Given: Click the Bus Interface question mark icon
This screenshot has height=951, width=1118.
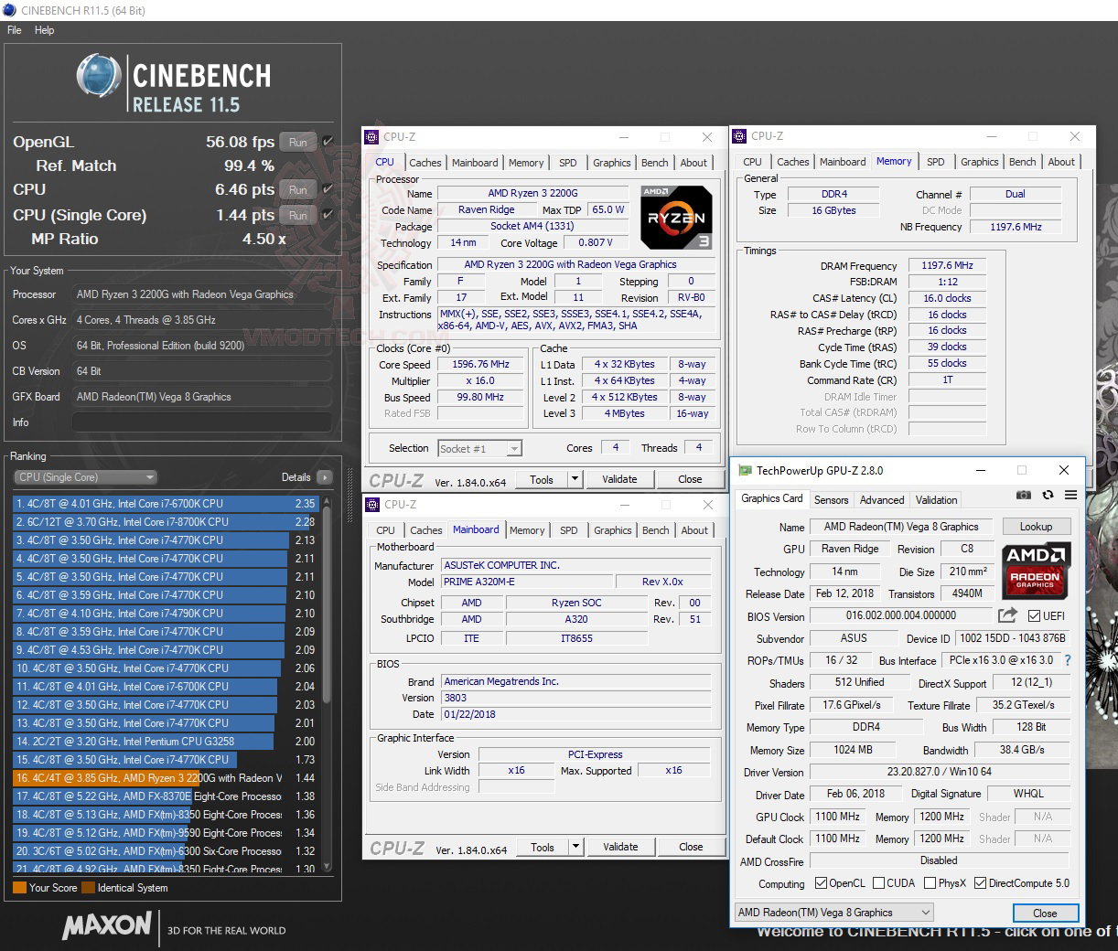Looking at the screenshot, I should (x=1066, y=660).
